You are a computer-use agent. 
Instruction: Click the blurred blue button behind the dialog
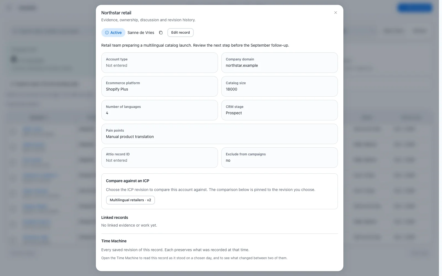coord(415,8)
